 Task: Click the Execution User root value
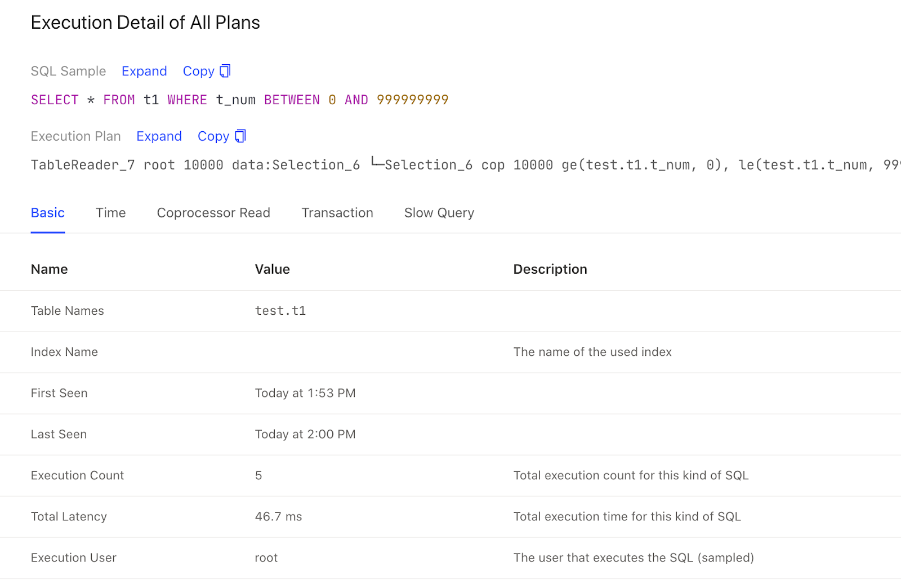266,557
